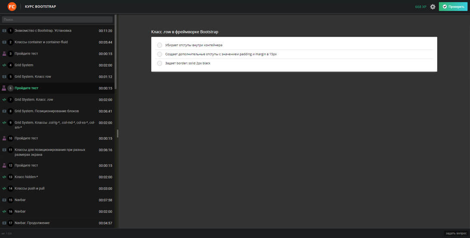The height and width of the screenshot is (238, 470).
Task: Click flask icon of test 3
Action: click(4, 54)
